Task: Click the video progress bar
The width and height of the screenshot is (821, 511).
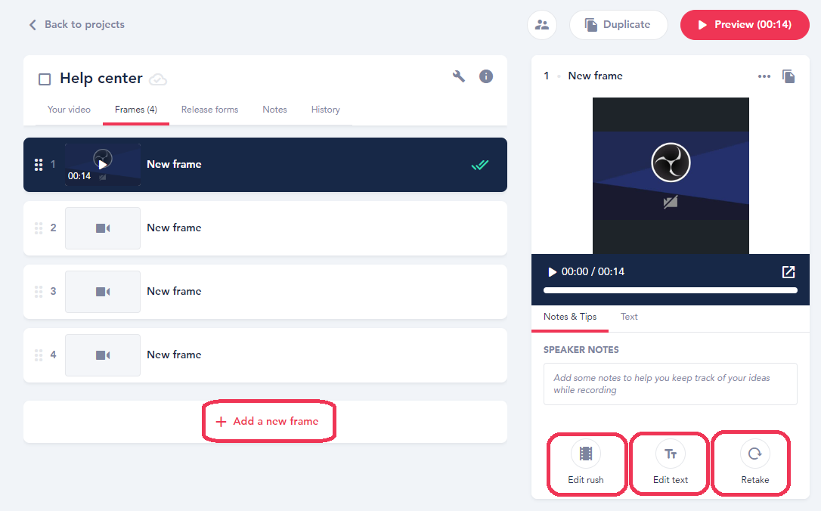Action: pyautogui.click(x=670, y=290)
